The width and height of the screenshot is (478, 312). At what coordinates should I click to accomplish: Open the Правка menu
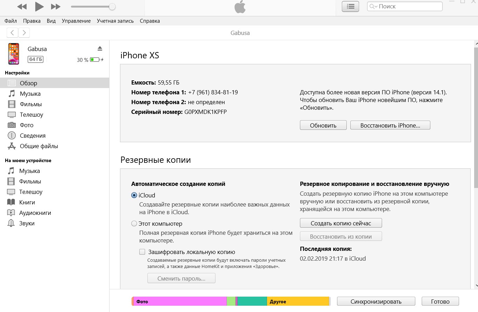tap(32, 21)
